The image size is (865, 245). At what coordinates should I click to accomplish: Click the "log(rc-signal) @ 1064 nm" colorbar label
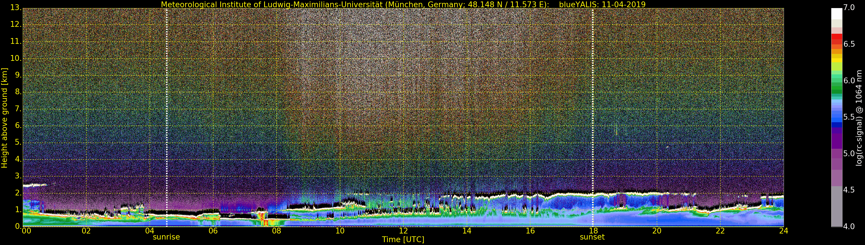(x=859, y=118)
